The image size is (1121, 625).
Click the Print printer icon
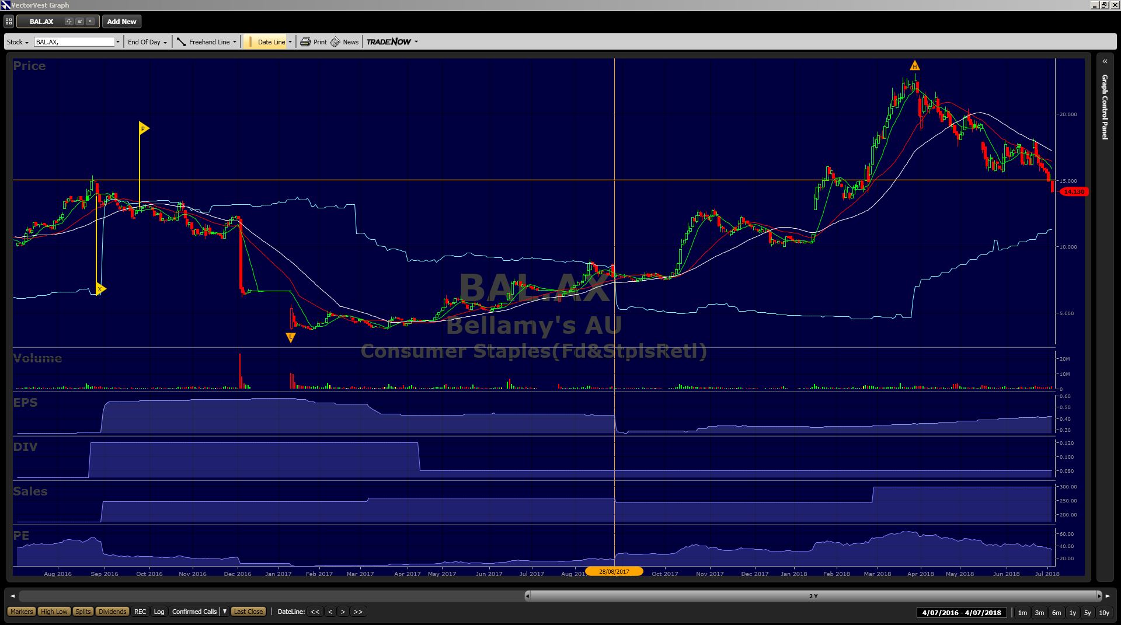click(305, 42)
